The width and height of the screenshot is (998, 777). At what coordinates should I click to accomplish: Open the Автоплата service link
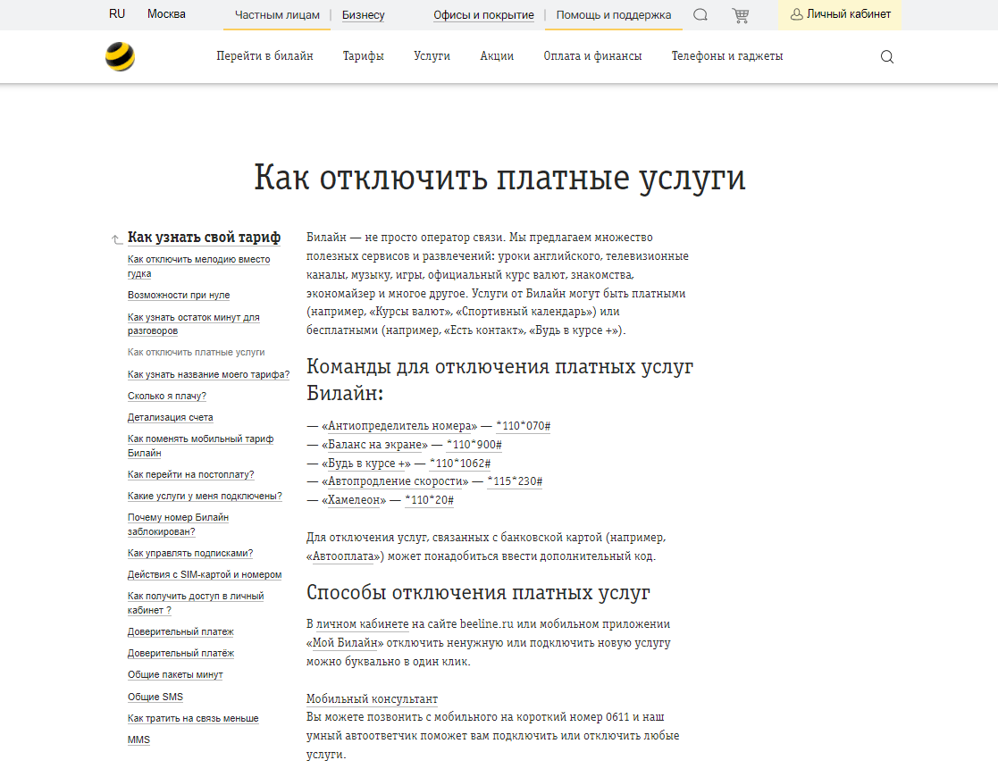click(341, 553)
